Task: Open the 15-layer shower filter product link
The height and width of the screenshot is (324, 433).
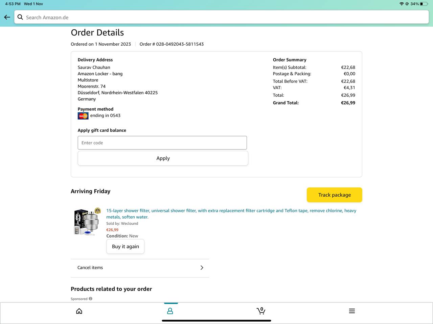Action: 231,214
